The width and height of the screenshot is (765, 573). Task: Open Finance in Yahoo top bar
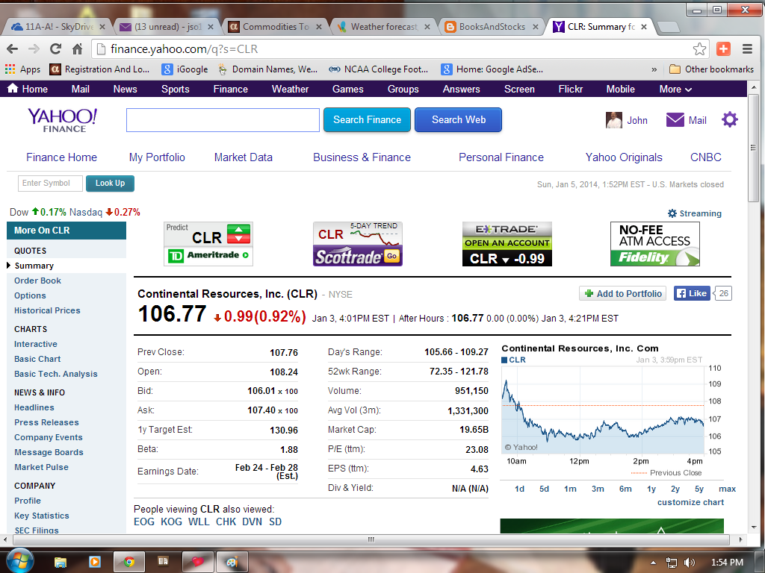point(230,90)
